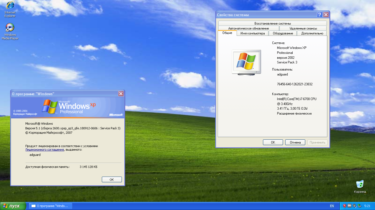This screenshot has height=210, width=375.
Task: Click user name adguard in Свойства системы
Action: 282,74
